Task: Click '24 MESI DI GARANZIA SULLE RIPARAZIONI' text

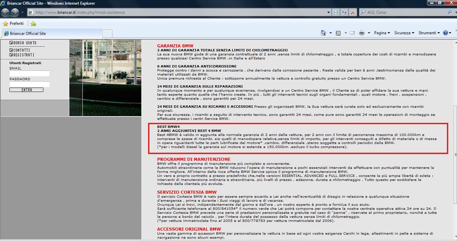Action: 200,86
